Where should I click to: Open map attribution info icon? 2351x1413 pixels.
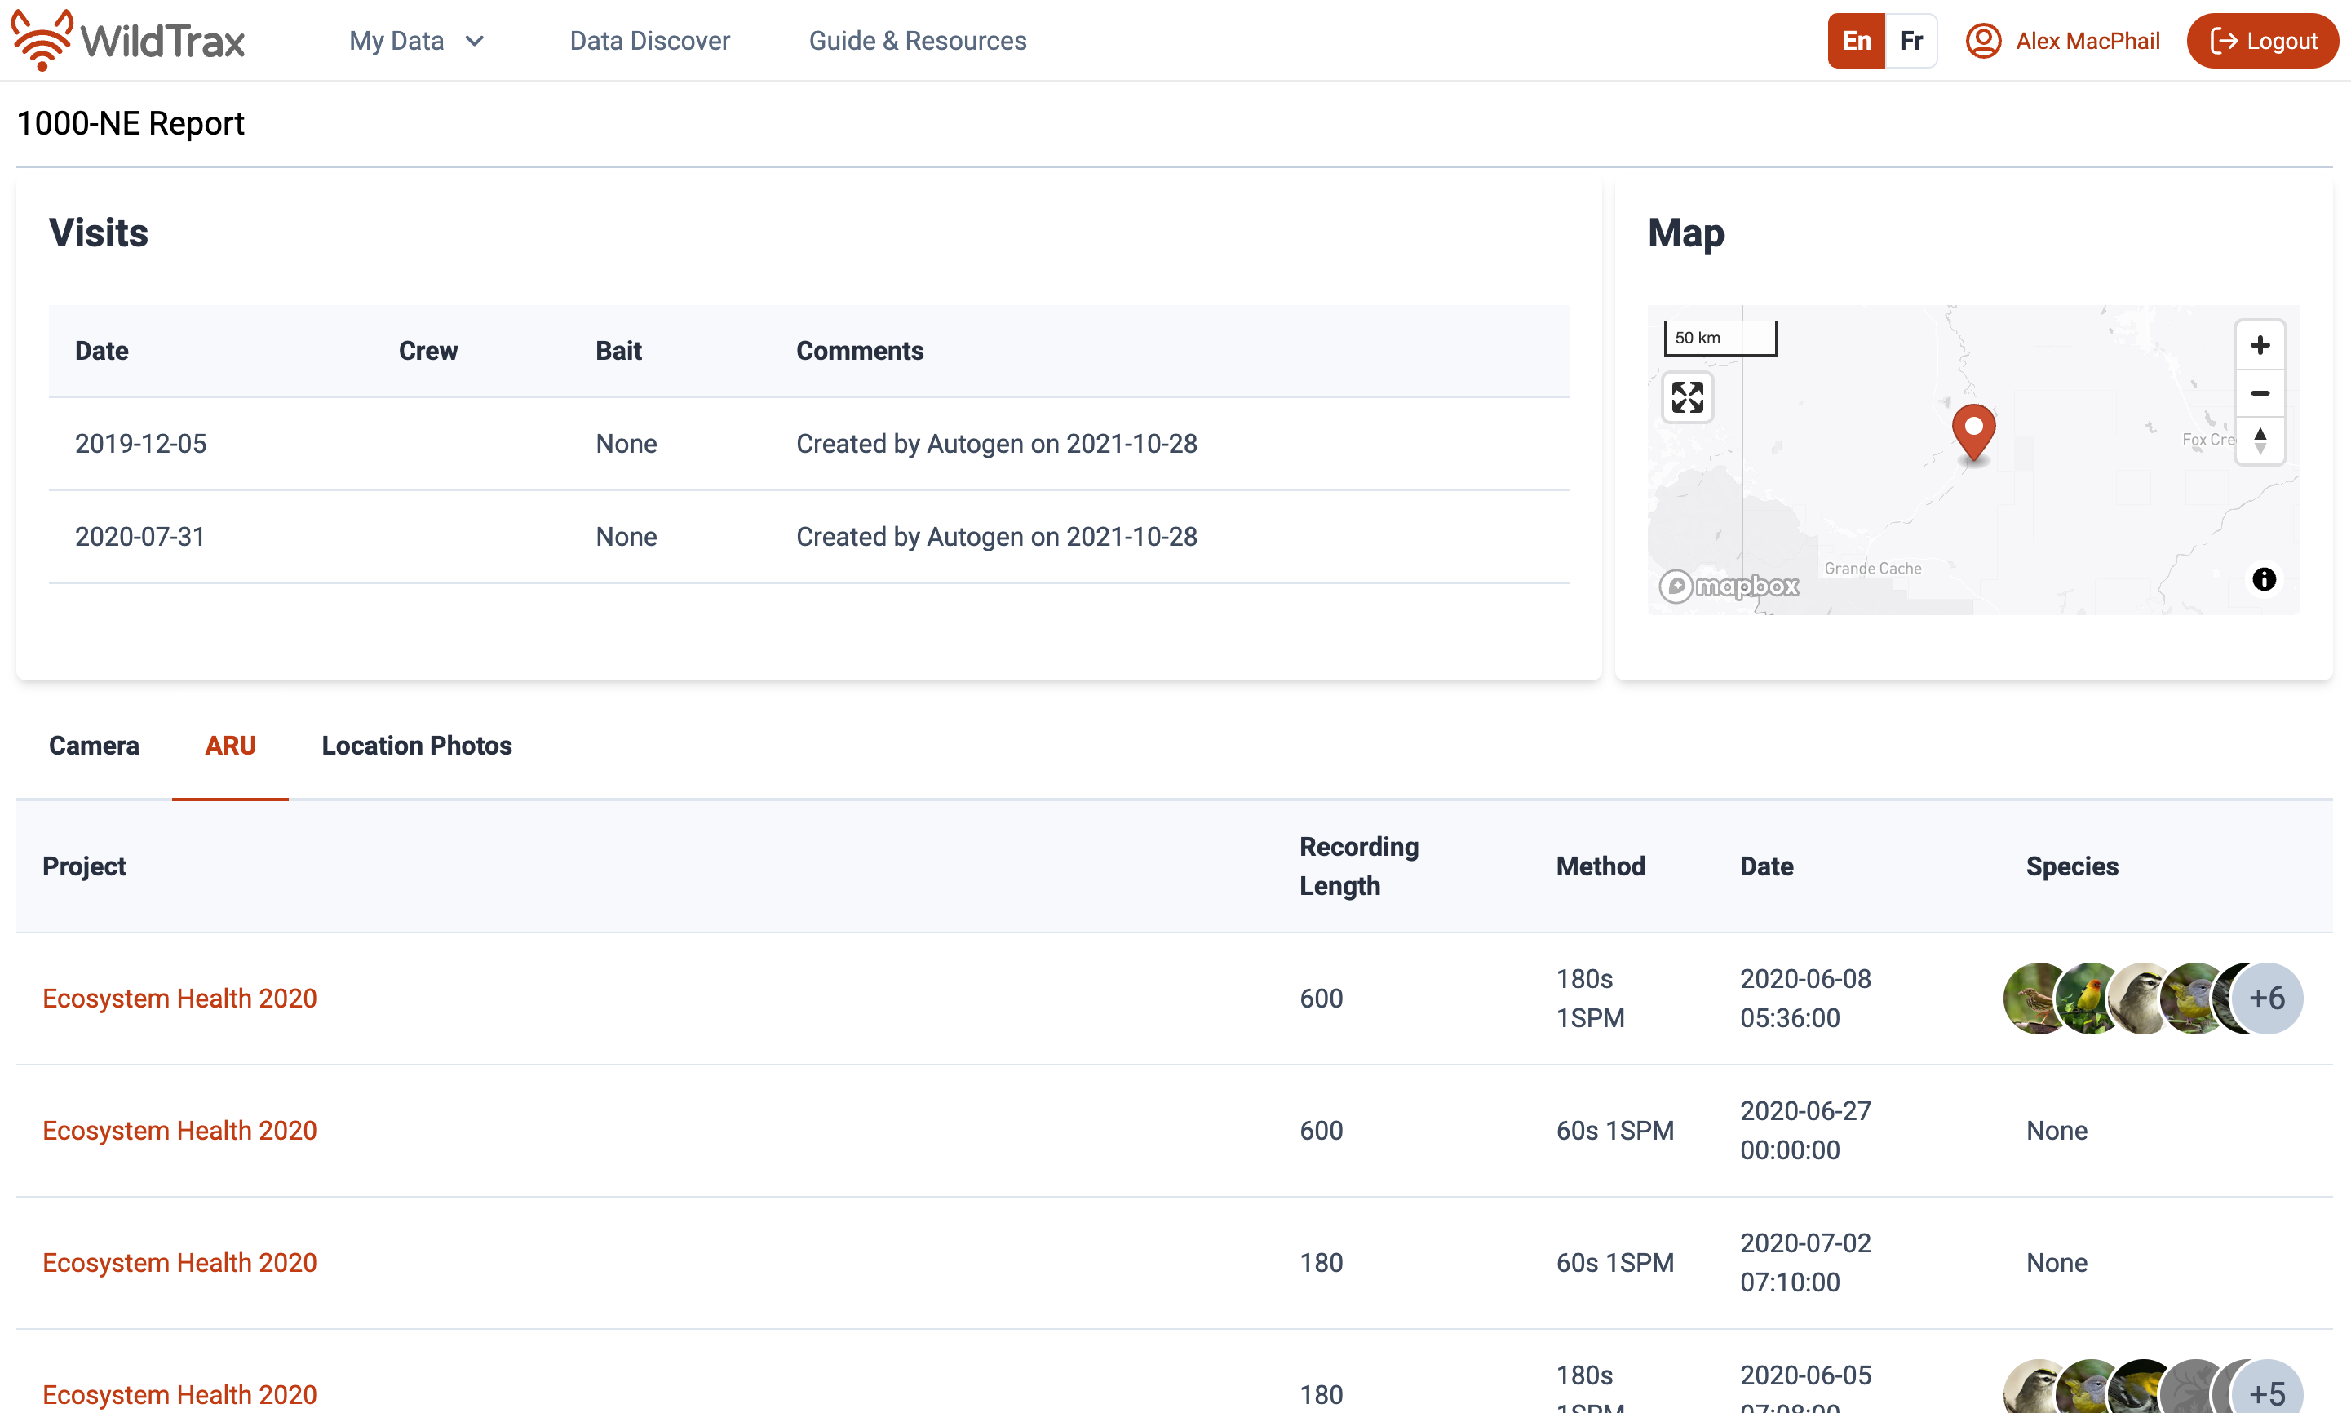point(2264,579)
